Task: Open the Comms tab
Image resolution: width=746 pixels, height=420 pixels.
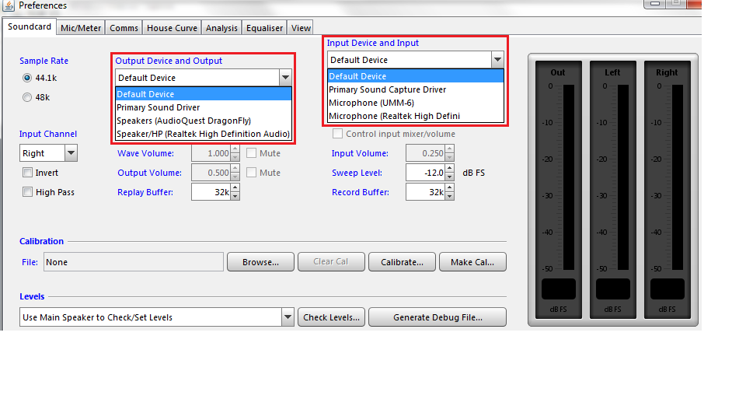Action: (x=124, y=28)
